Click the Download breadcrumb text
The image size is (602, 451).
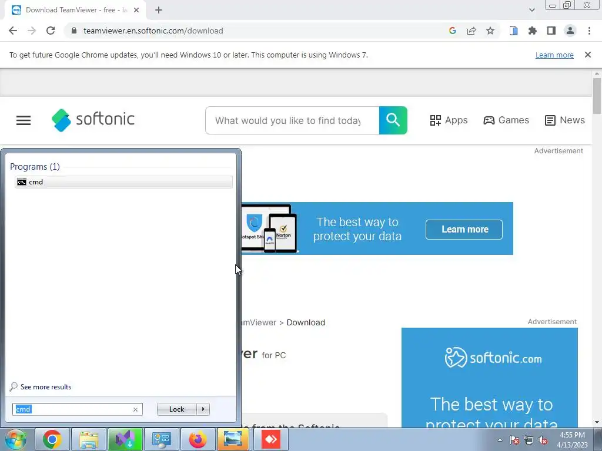coord(306,322)
